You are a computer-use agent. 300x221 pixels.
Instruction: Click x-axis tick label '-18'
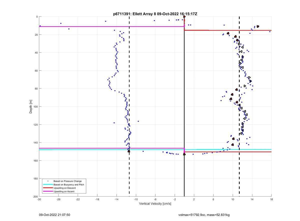coord(97,199)
